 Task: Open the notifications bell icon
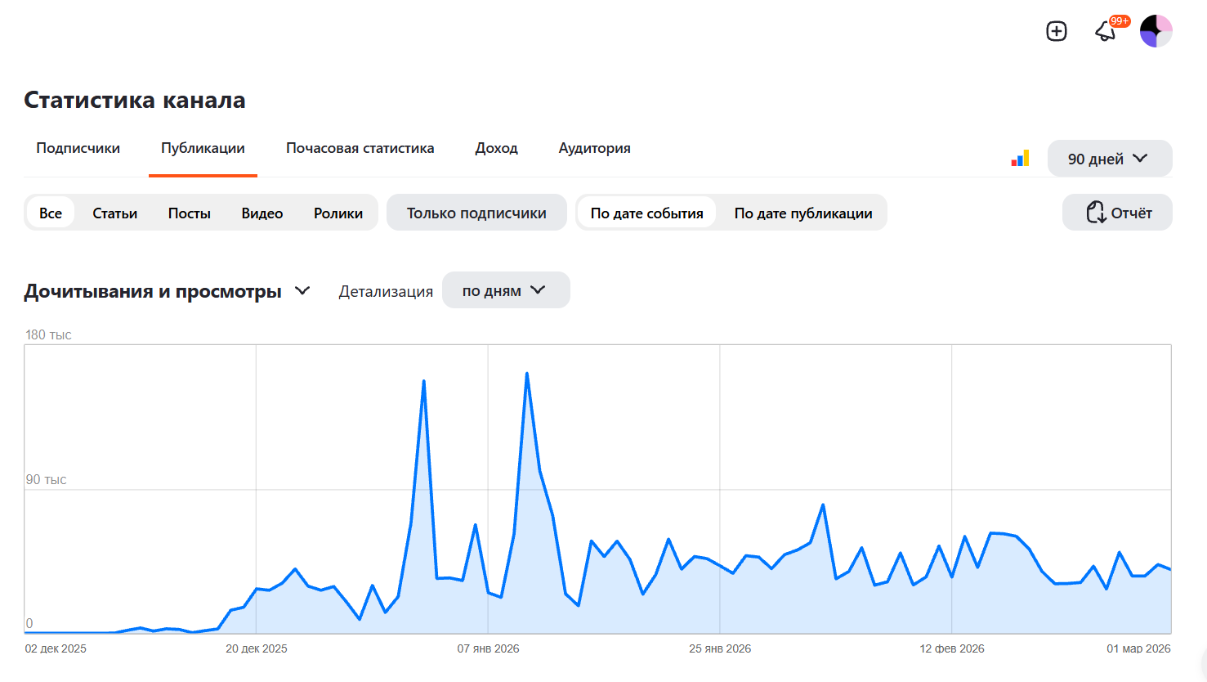pyautogui.click(x=1106, y=31)
